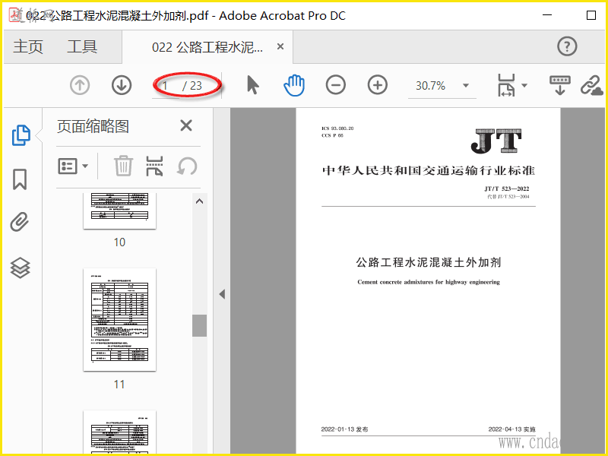Click the 页面缩略图 panel heading
The height and width of the screenshot is (456, 608).
(93, 126)
